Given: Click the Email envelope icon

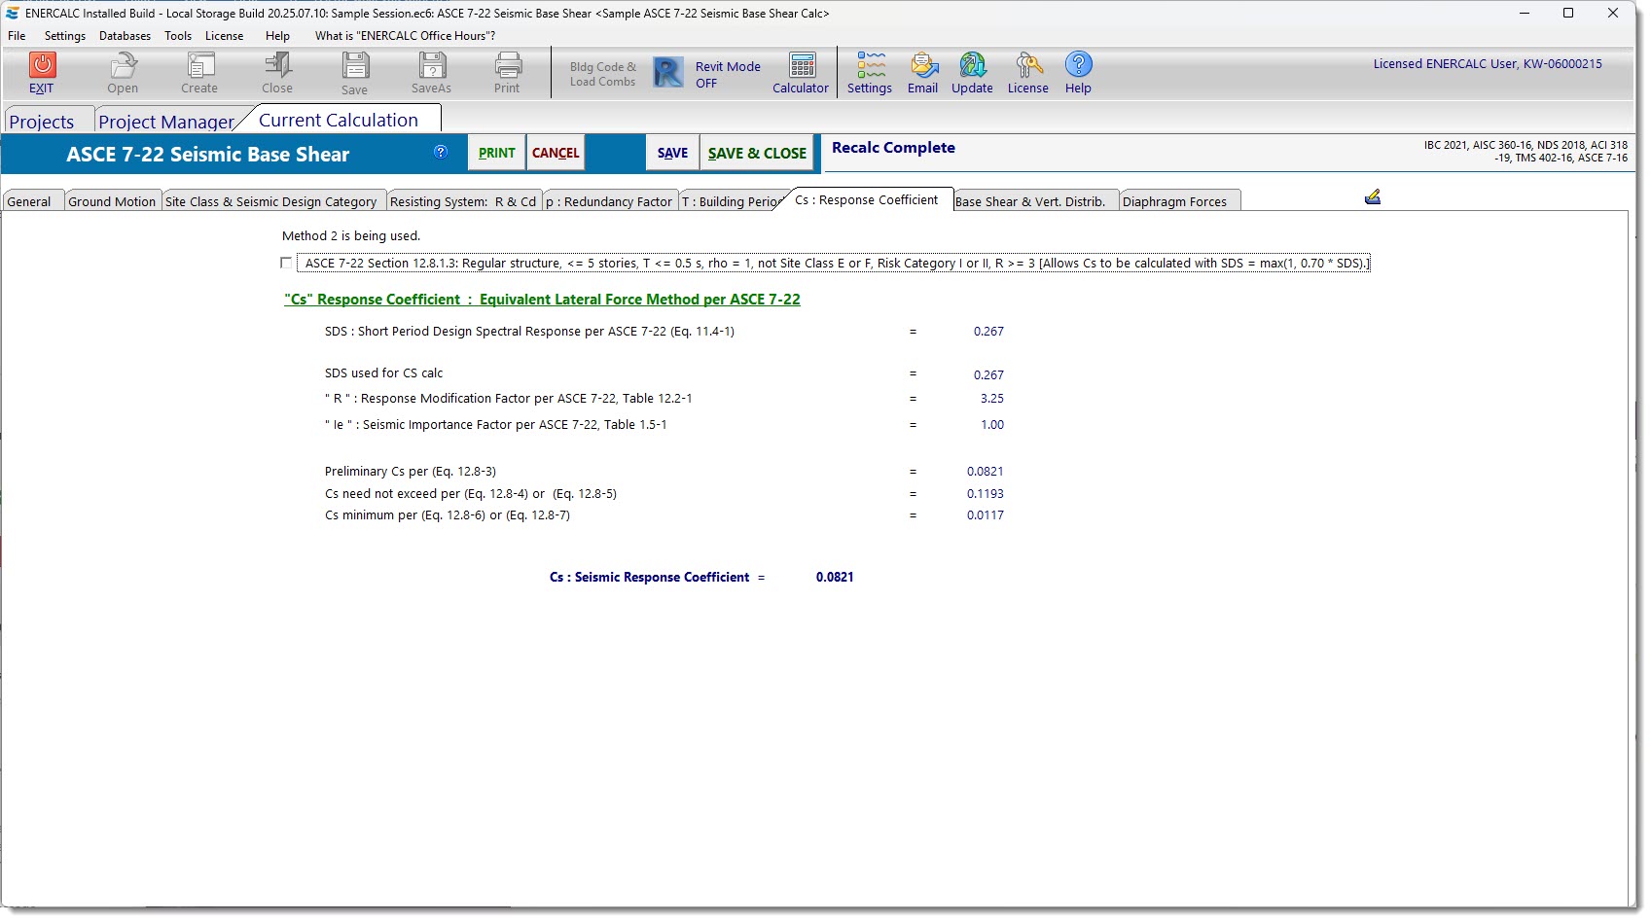Looking at the screenshot, I should pos(922,66).
